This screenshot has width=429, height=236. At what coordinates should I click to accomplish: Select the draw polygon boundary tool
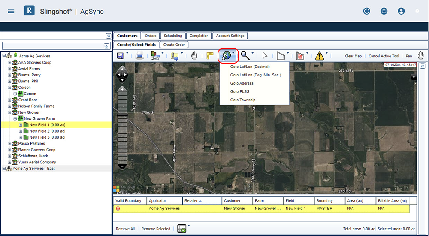[x=281, y=56]
